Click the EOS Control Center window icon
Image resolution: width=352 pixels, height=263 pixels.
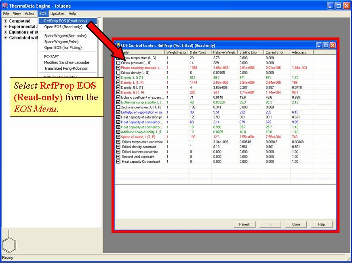118,46
